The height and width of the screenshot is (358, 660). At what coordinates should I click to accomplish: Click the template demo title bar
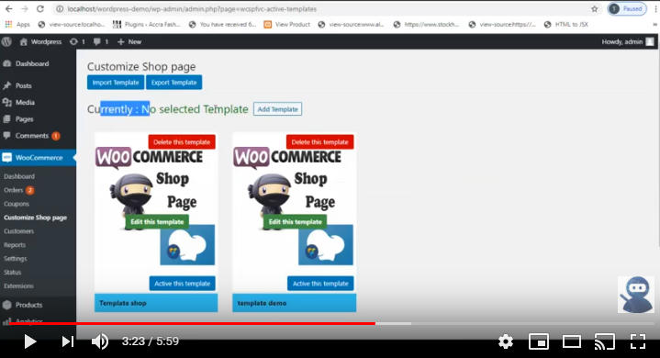click(295, 303)
